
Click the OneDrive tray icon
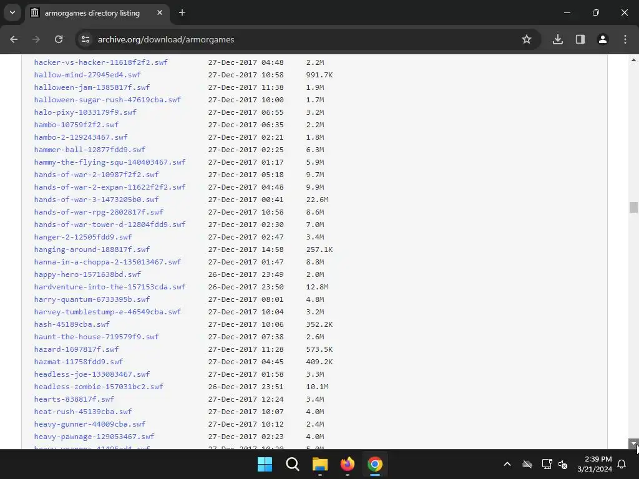tap(527, 464)
